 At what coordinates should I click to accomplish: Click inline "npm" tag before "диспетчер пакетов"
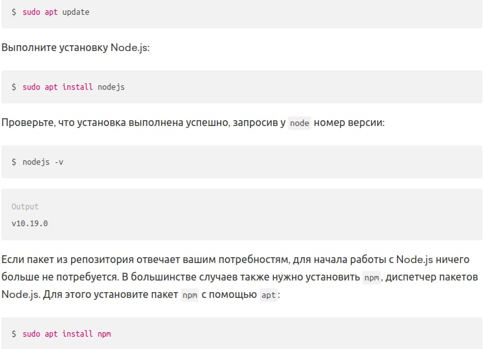coord(371,277)
